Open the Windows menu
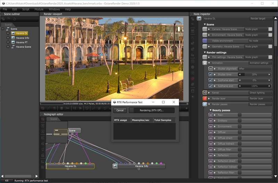Image resolution: width=278 pixels, height=183 pixels. click(54, 9)
